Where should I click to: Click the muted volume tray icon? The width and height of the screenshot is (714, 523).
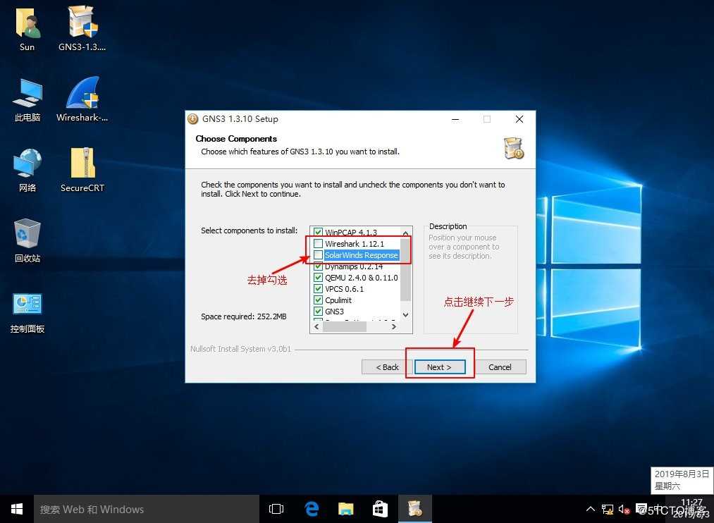coord(623,510)
